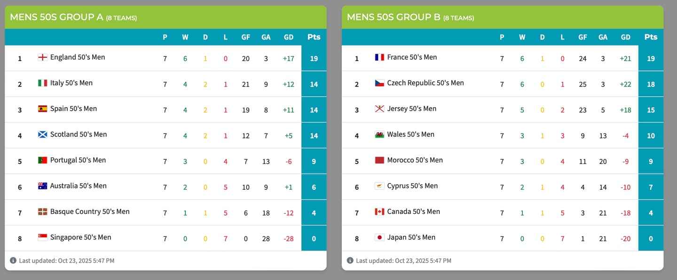Click the GD column header in Group B
Viewport: 677px width, 280px height.
(625, 37)
